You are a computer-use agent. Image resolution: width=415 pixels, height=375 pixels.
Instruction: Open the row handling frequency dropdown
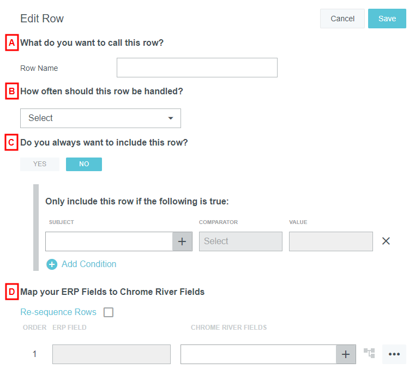click(100, 118)
